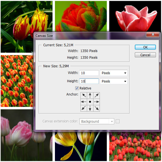Click the orange-green tulip photo
Viewport: 162px width, 162px height.
pos(81,16)
